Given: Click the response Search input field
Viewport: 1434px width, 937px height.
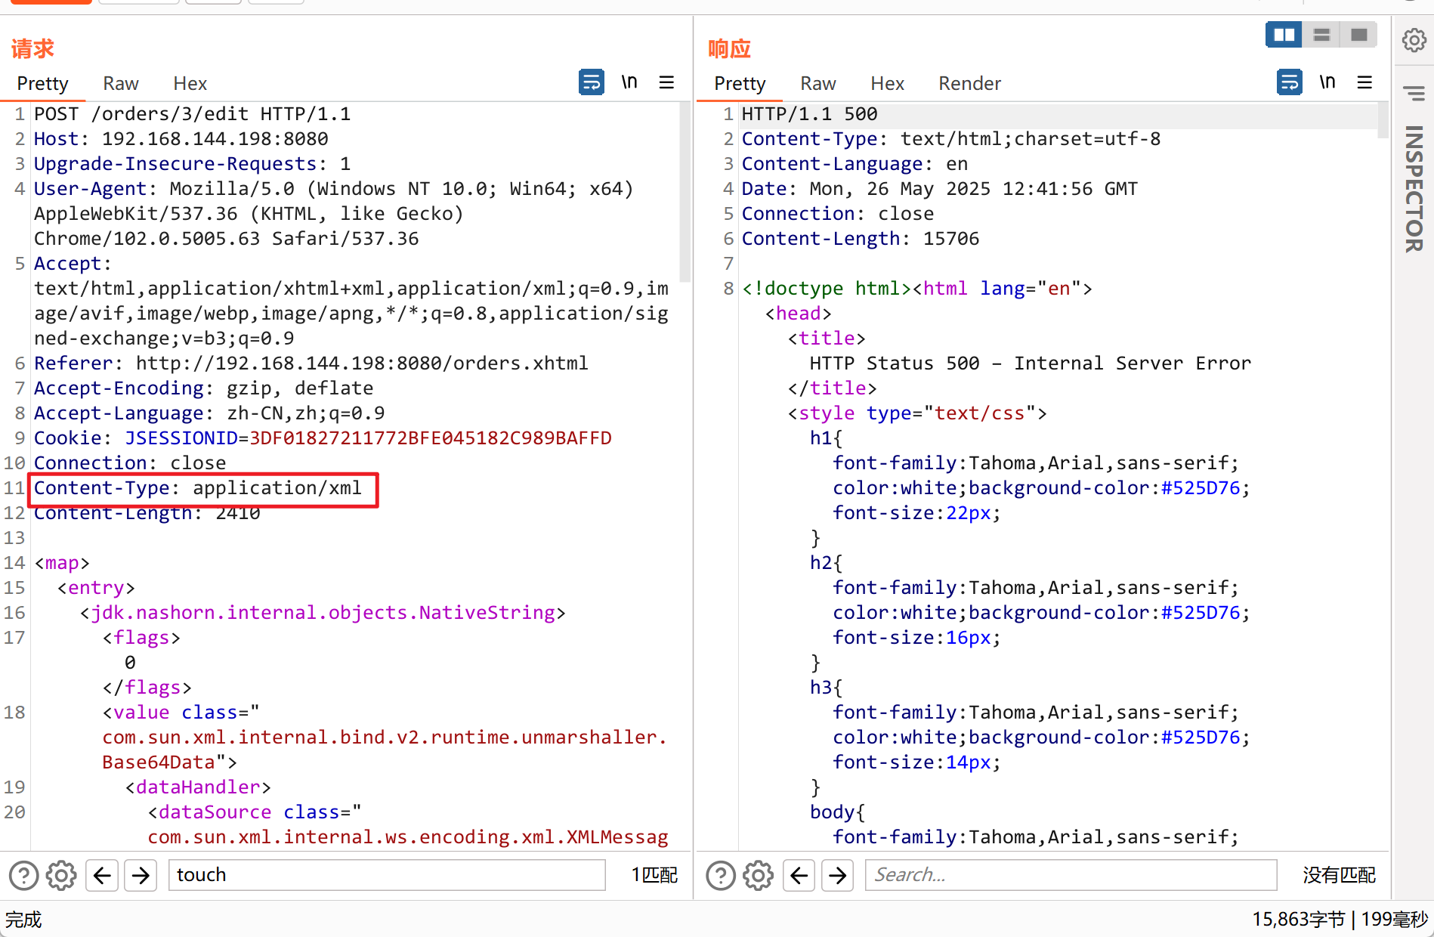Looking at the screenshot, I should click(x=1070, y=875).
